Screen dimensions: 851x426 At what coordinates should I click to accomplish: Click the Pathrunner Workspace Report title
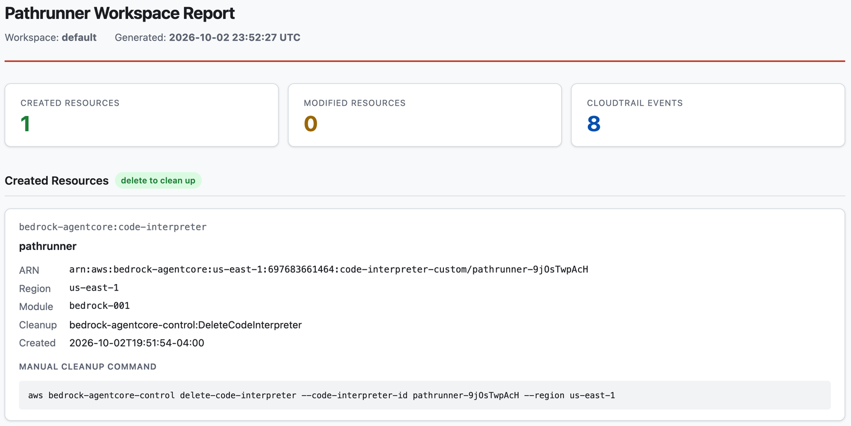click(120, 13)
